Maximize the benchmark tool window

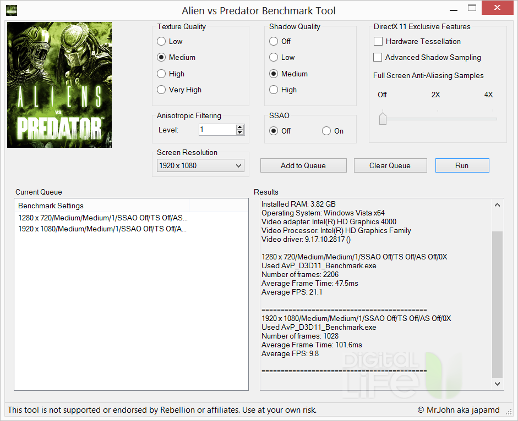(x=472, y=8)
